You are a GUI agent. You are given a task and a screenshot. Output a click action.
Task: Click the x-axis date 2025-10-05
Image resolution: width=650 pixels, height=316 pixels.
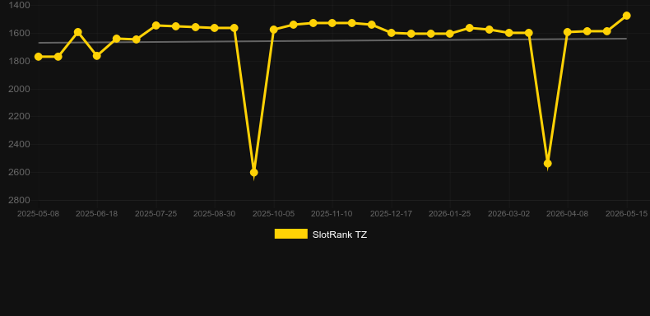click(274, 214)
